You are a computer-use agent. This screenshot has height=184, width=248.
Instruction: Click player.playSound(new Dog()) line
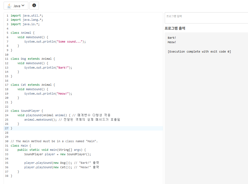62,163
